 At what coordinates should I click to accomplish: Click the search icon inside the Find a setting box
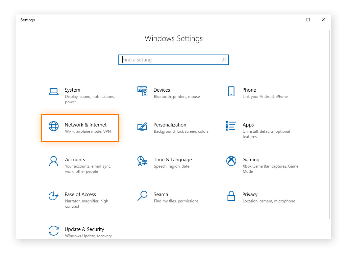click(x=224, y=60)
